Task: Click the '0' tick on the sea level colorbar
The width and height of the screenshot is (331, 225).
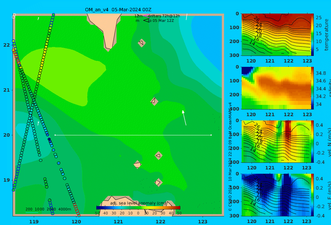Action: click(x=138, y=213)
